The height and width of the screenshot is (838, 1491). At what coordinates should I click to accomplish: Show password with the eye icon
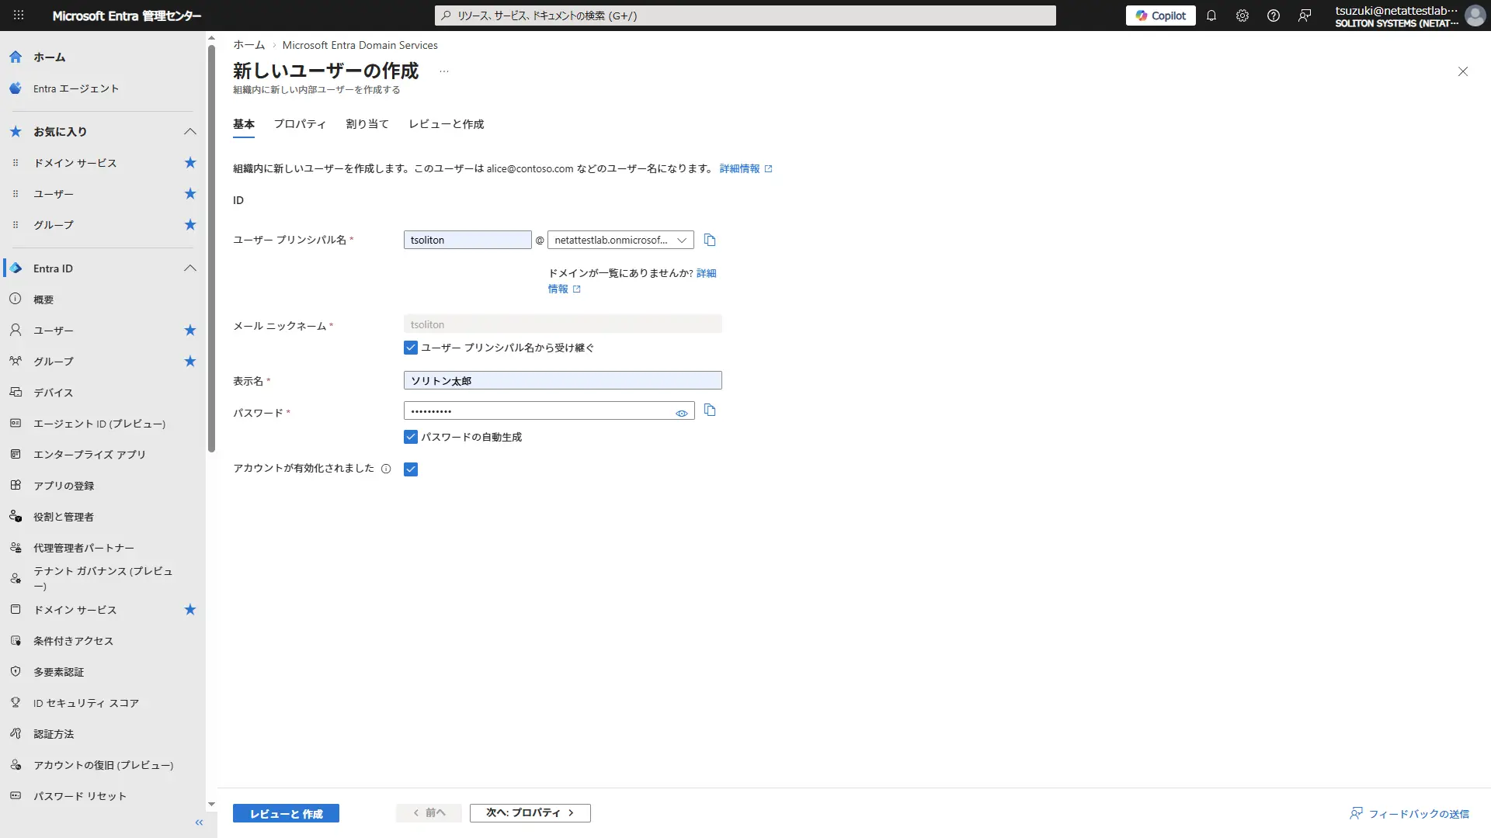coord(681,413)
